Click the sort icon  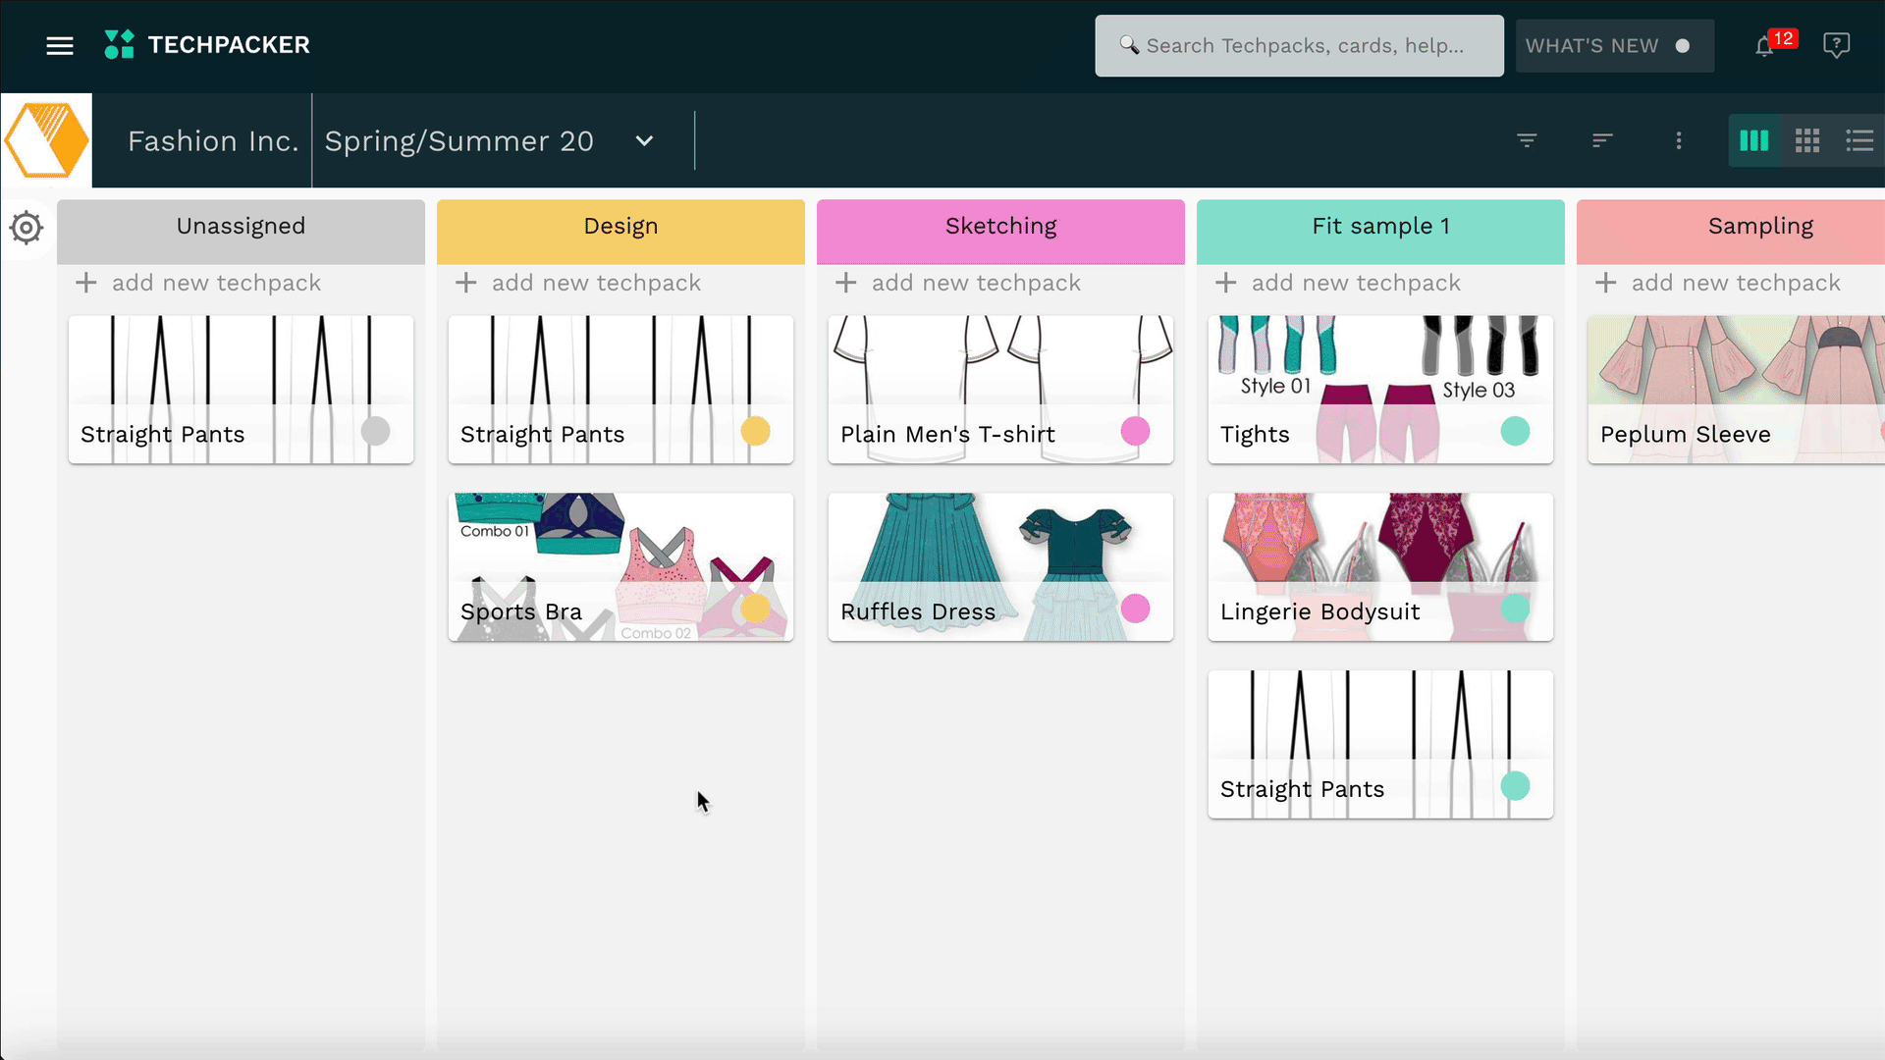(x=1602, y=140)
